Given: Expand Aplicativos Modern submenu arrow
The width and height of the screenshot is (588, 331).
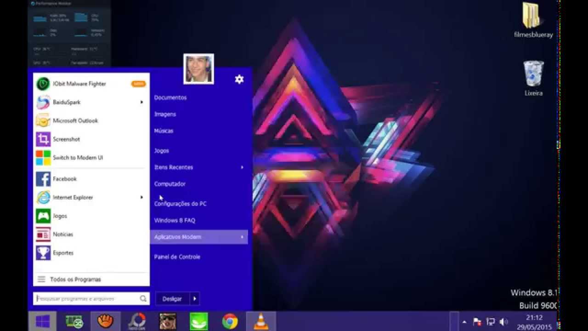Looking at the screenshot, I should pos(242,237).
